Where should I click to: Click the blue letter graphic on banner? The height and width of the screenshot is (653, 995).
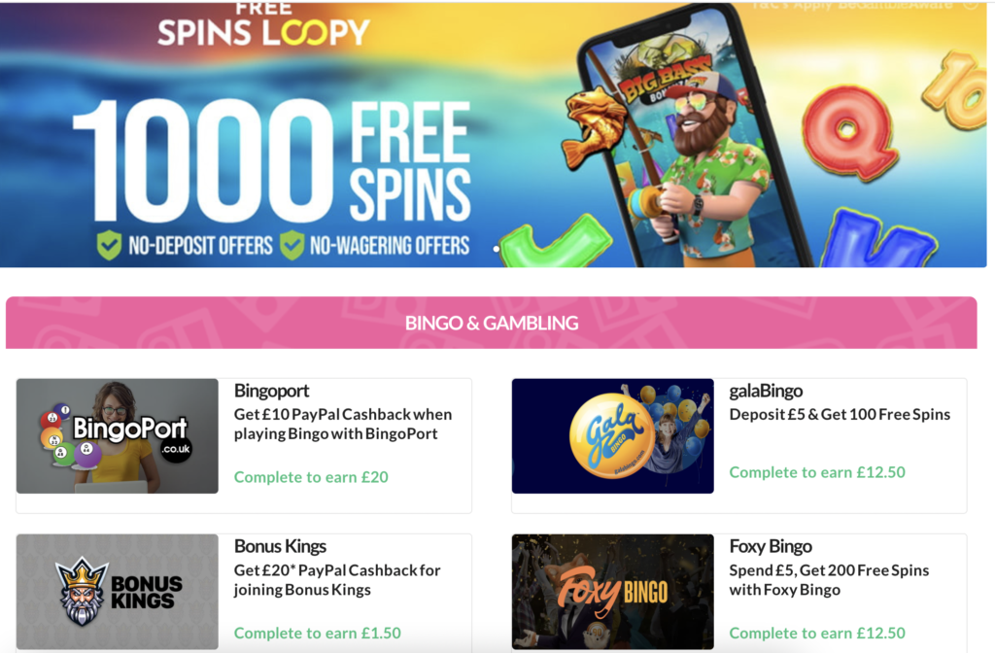878,239
